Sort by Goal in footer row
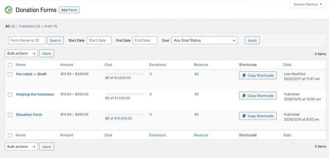This screenshot has width=330, height=158. 108,135
